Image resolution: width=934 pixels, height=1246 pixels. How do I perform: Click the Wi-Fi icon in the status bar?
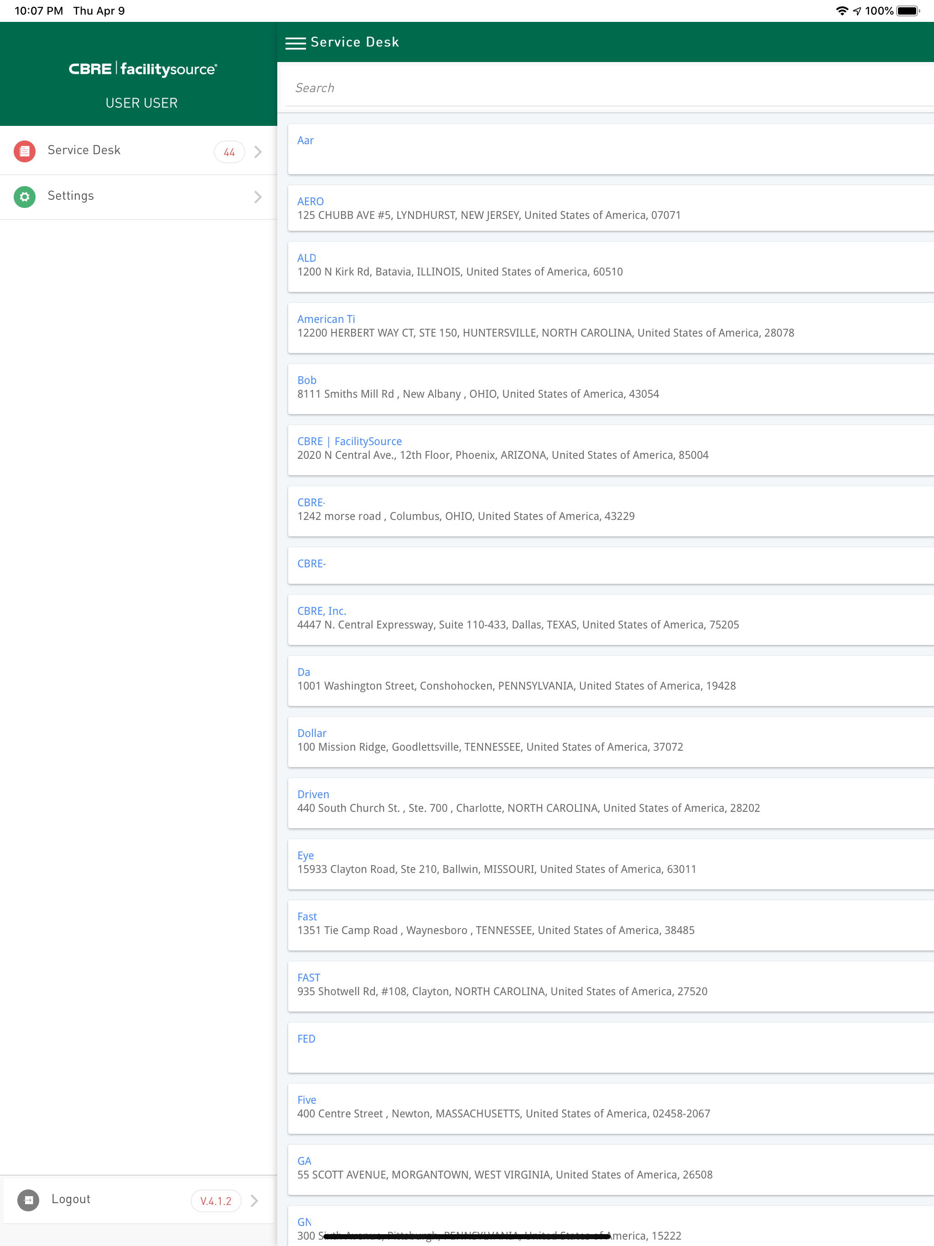841,10
